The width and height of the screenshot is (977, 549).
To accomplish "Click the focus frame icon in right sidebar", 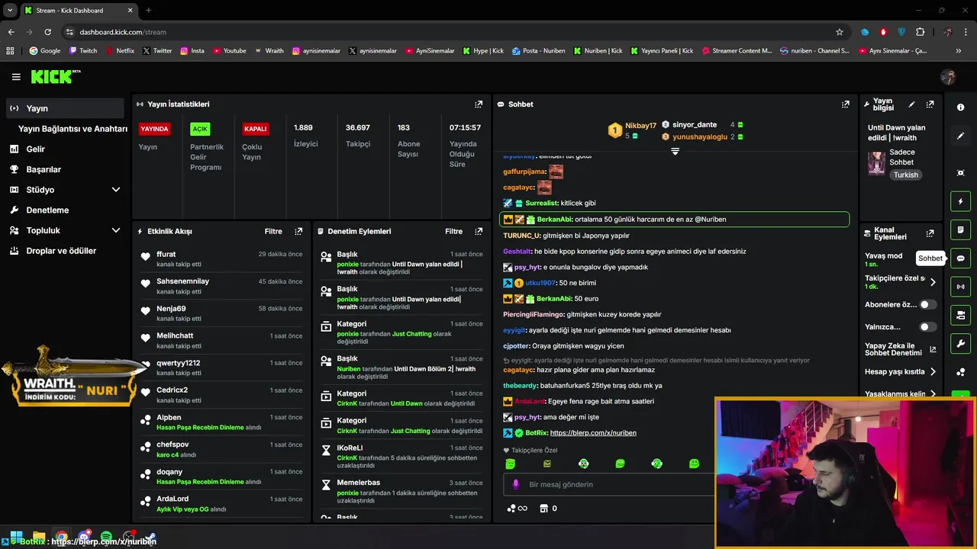I will [960, 173].
